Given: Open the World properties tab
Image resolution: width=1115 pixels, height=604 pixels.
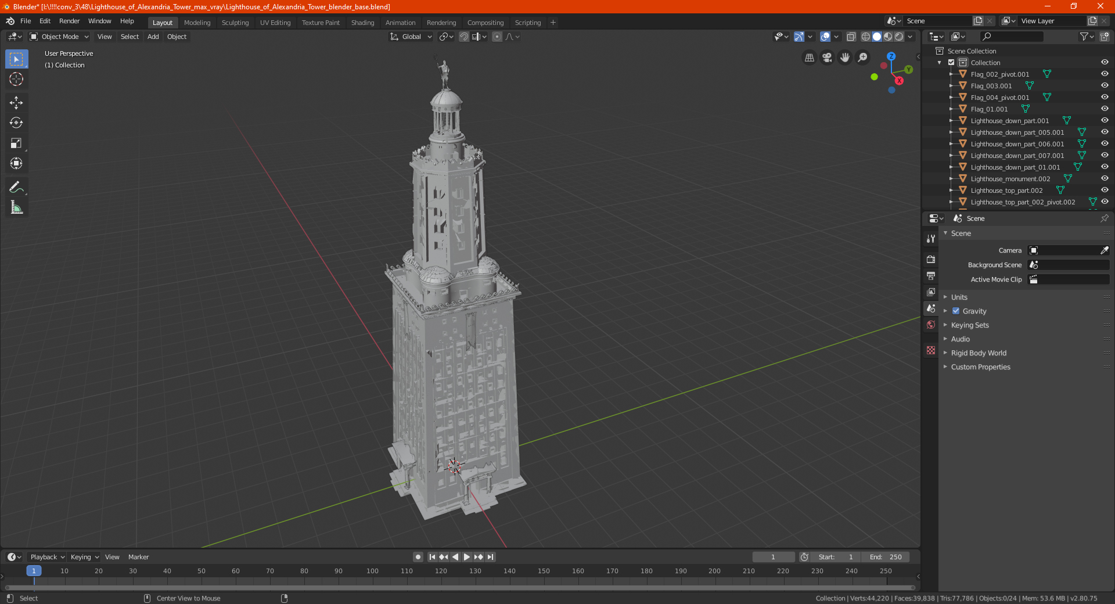Looking at the screenshot, I should click(931, 325).
